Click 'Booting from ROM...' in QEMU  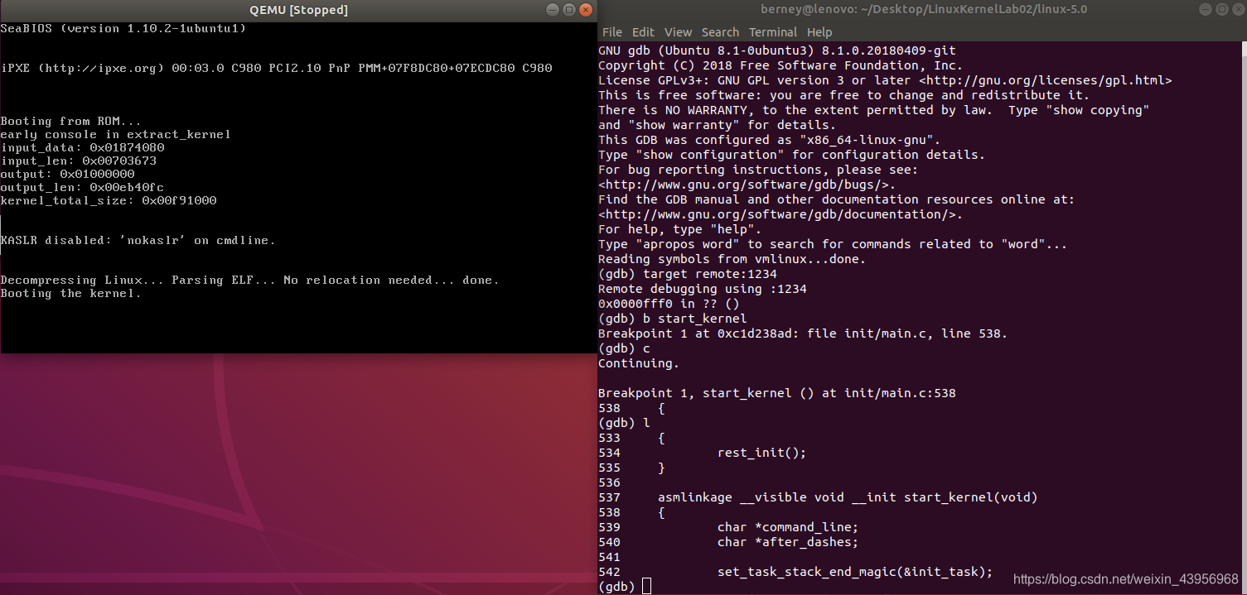(71, 121)
